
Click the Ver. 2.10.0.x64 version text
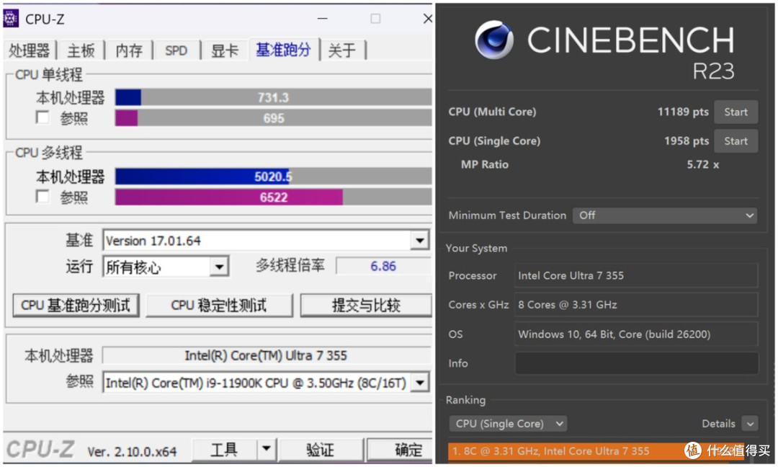pos(132,452)
